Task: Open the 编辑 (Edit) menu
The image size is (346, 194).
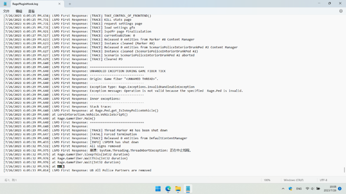Action: 19,11
